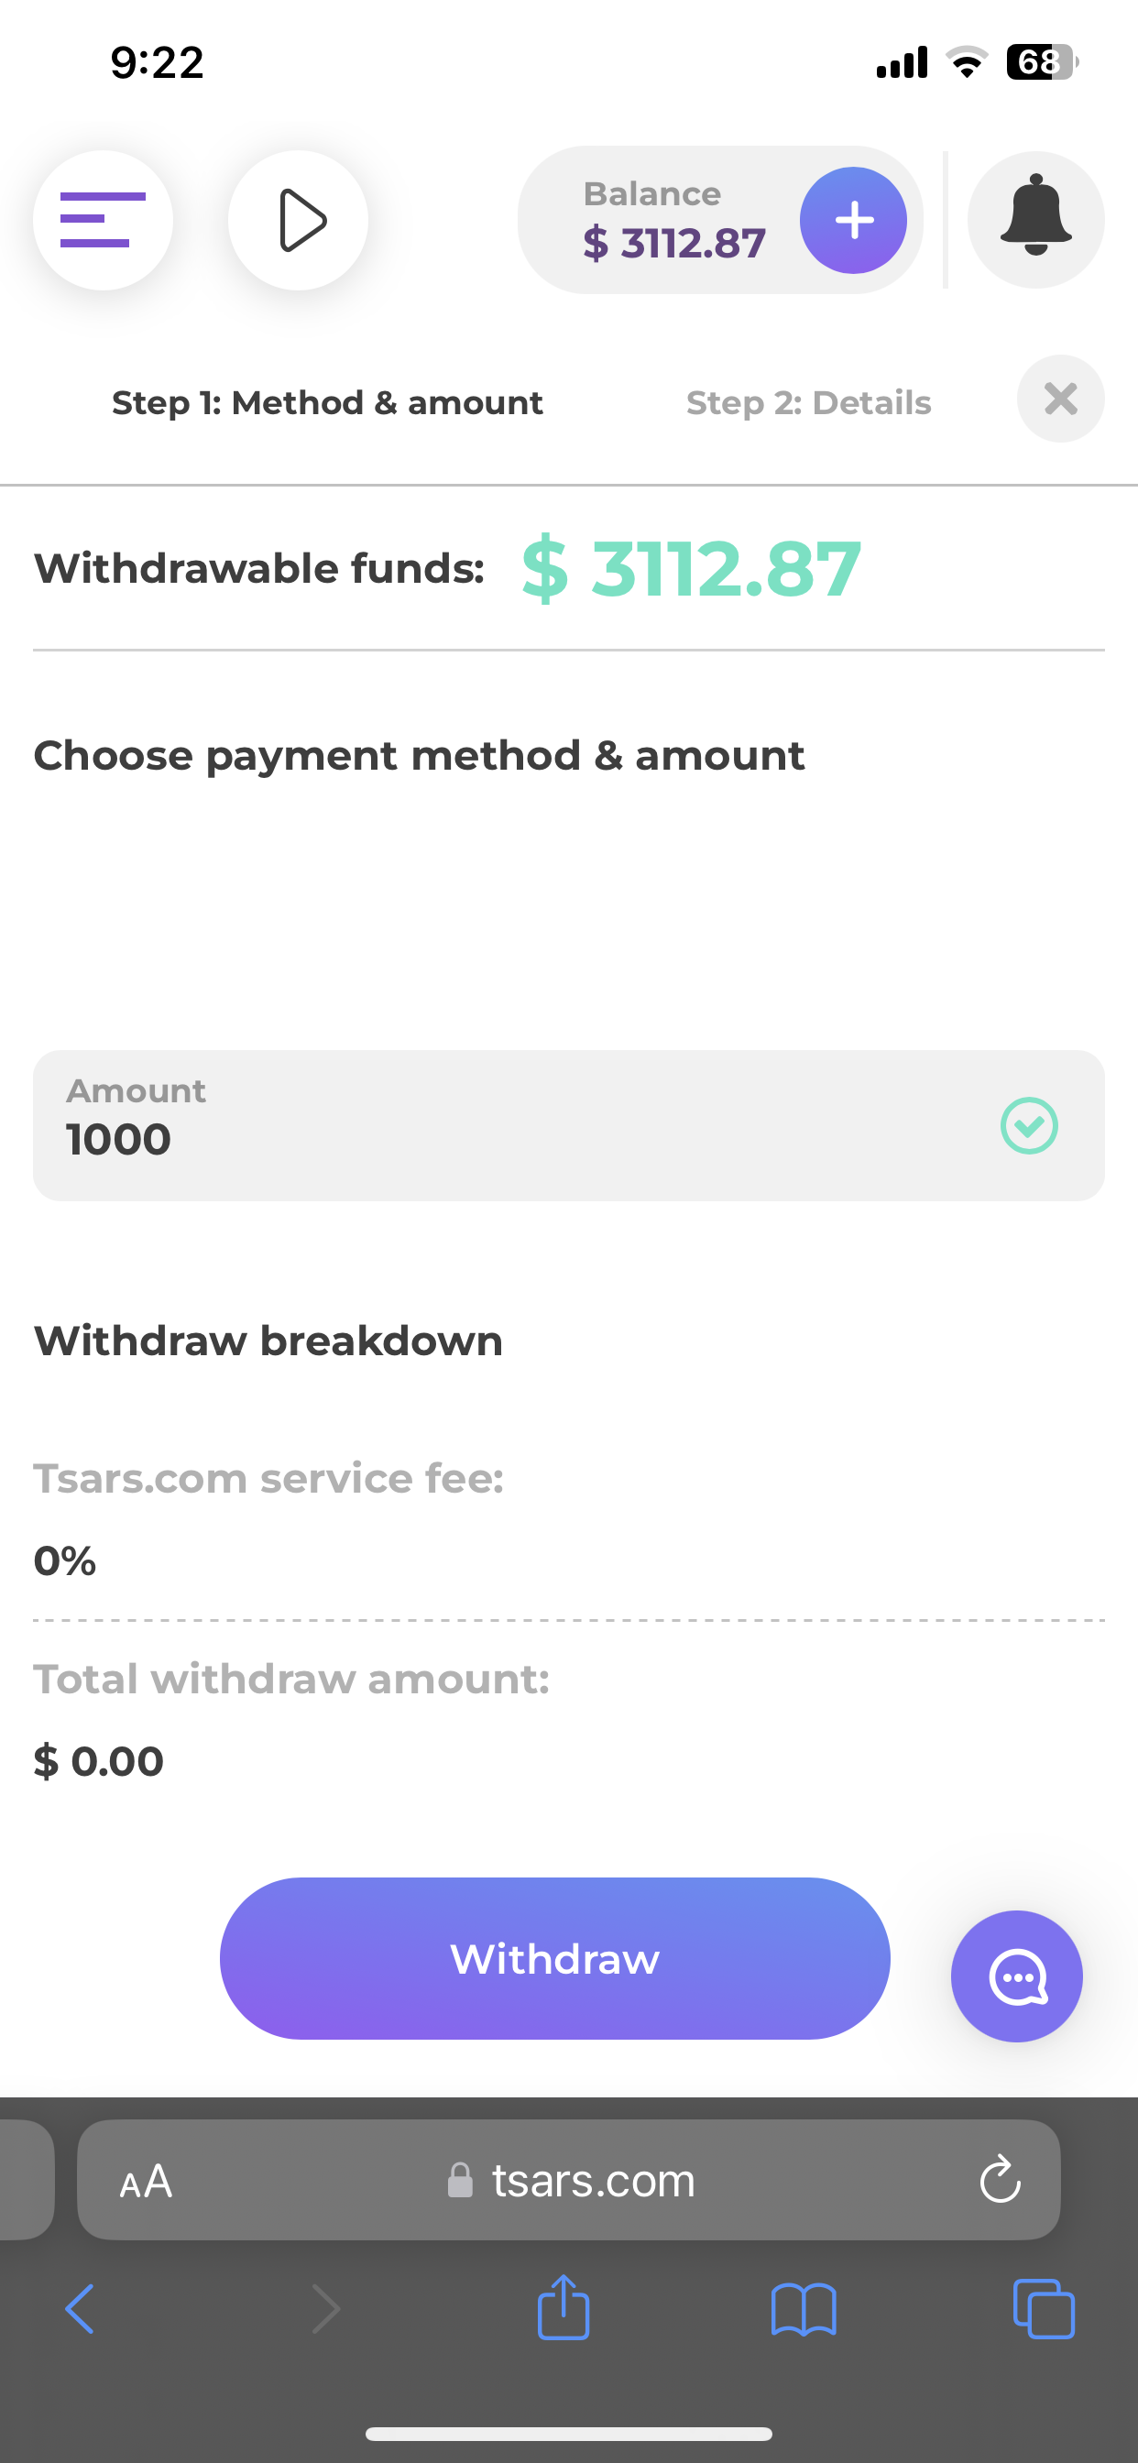1138x2463 pixels.
Task: Switch to Step 2: Details tab
Action: (x=808, y=402)
